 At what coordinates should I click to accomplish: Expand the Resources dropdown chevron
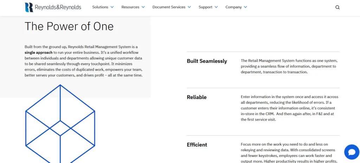(143, 7)
